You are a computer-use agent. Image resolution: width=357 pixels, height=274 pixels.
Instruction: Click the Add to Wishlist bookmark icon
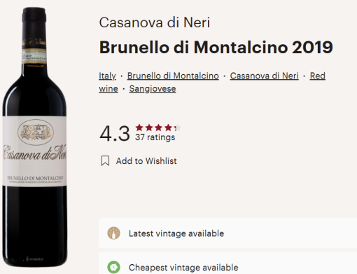[105, 161]
